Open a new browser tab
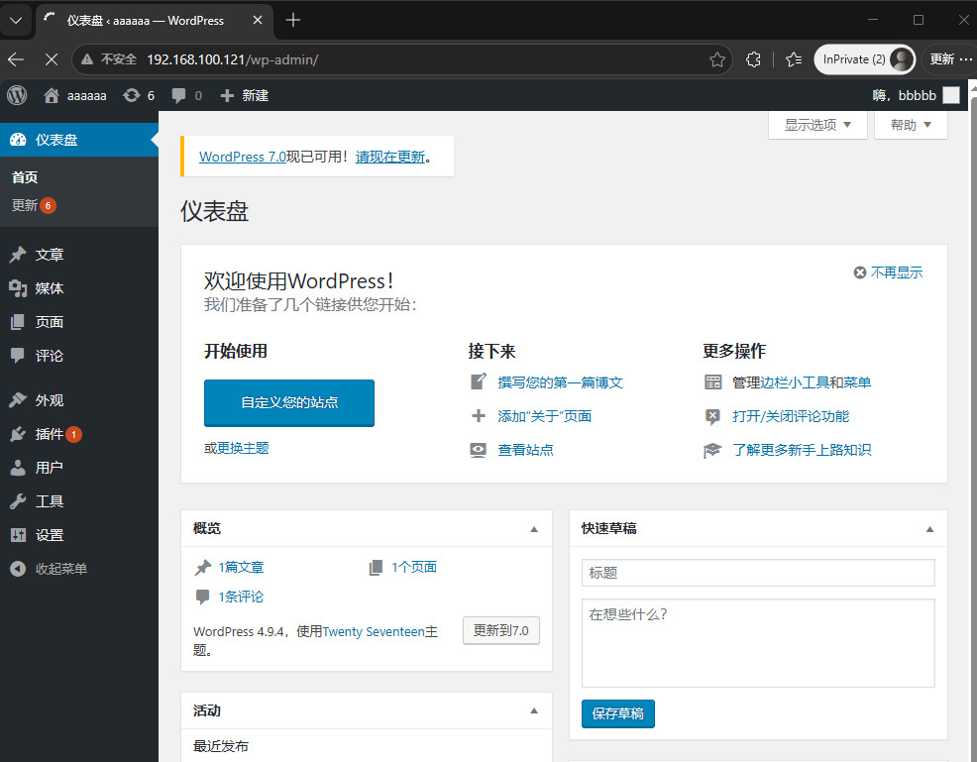This screenshot has width=977, height=762. (x=293, y=20)
